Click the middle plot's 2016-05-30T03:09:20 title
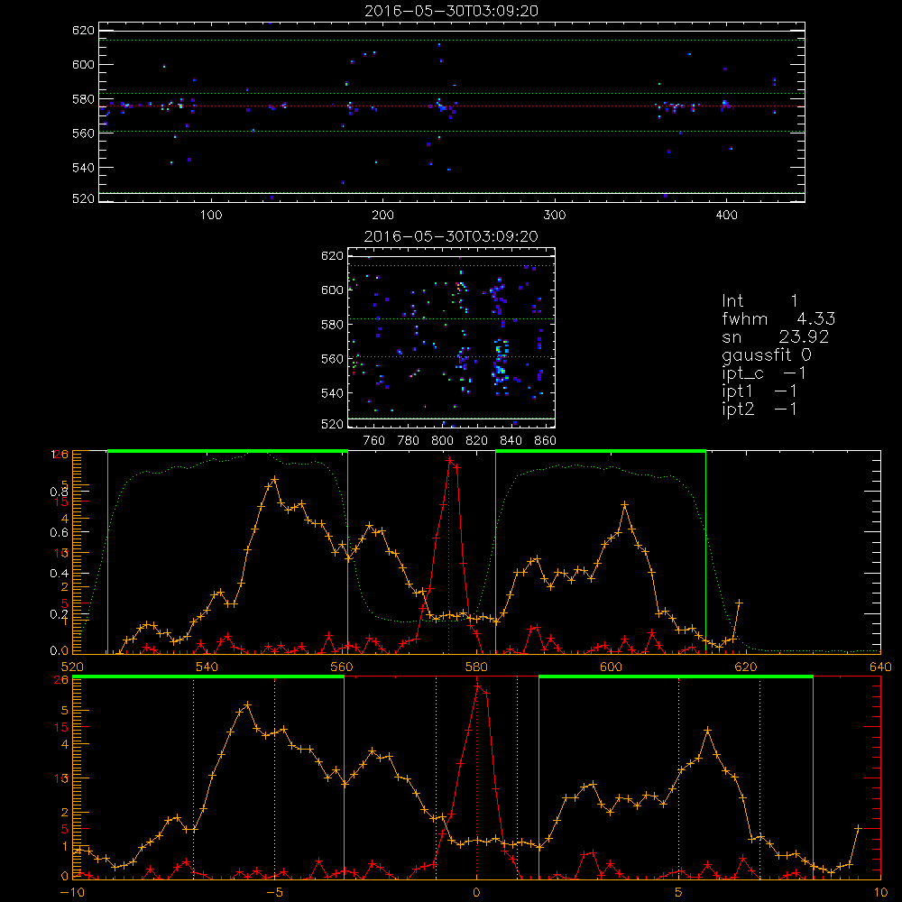The image size is (902, 902). coord(452,236)
